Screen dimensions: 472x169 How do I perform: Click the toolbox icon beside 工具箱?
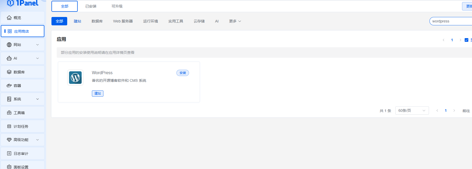[x=9, y=113]
